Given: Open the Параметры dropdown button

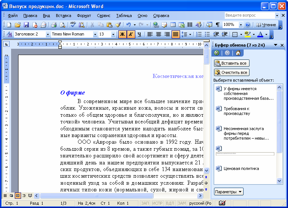Looking at the screenshot, I should coord(229,192).
